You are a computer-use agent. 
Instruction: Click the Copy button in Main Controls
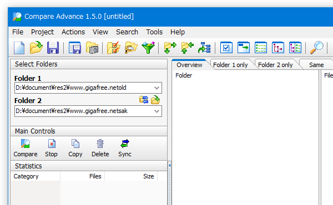click(75, 148)
